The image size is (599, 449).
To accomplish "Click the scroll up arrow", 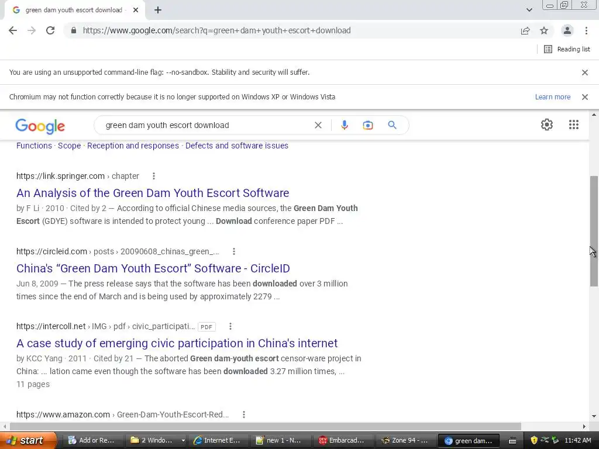I will [x=594, y=115].
